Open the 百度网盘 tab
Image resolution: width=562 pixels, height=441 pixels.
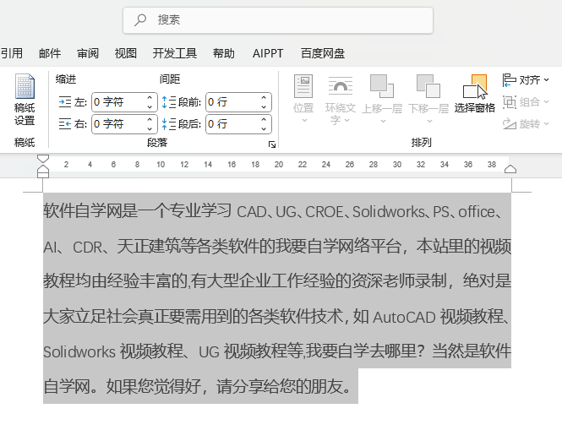[323, 53]
